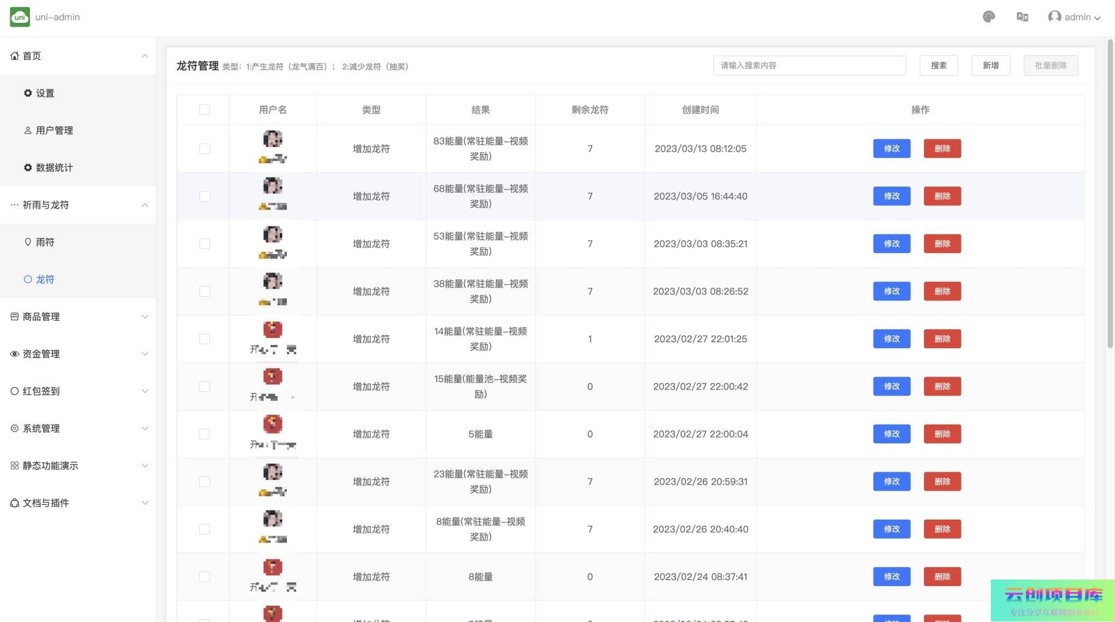This screenshot has width=1115, height=622.
Task: Check the row dated 2023/02/27 22:01:25
Action: tap(205, 339)
